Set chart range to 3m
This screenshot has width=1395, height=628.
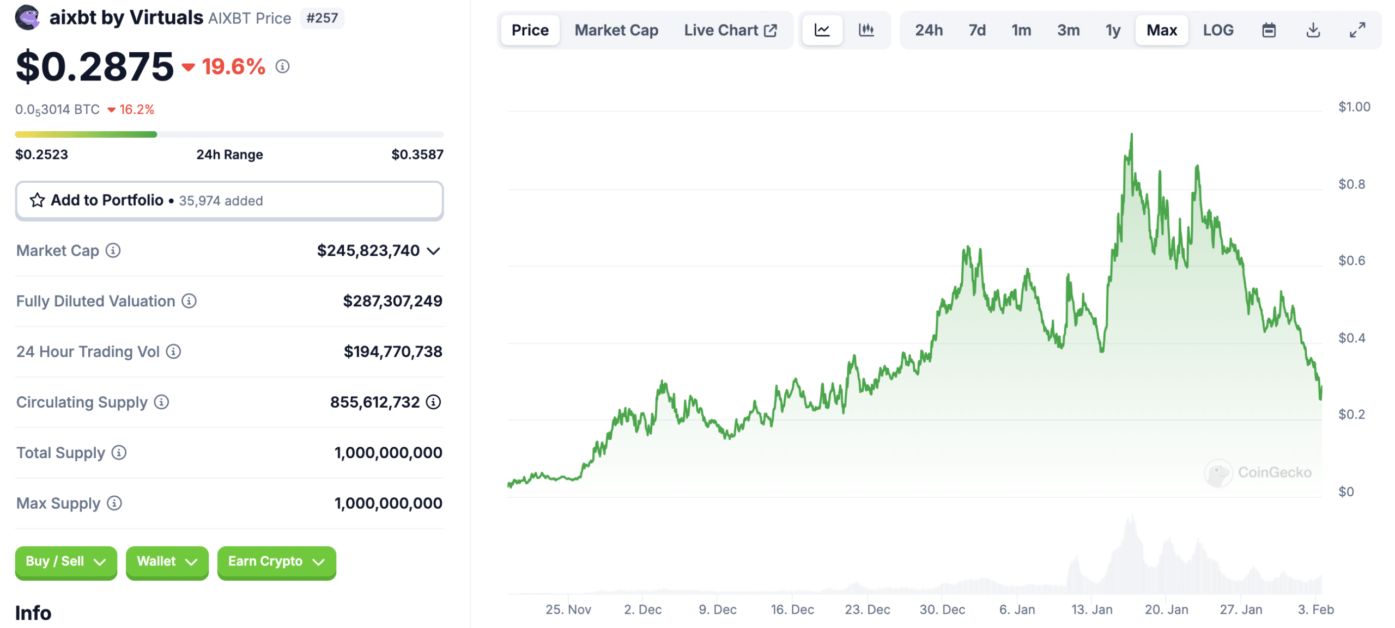(x=1068, y=30)
